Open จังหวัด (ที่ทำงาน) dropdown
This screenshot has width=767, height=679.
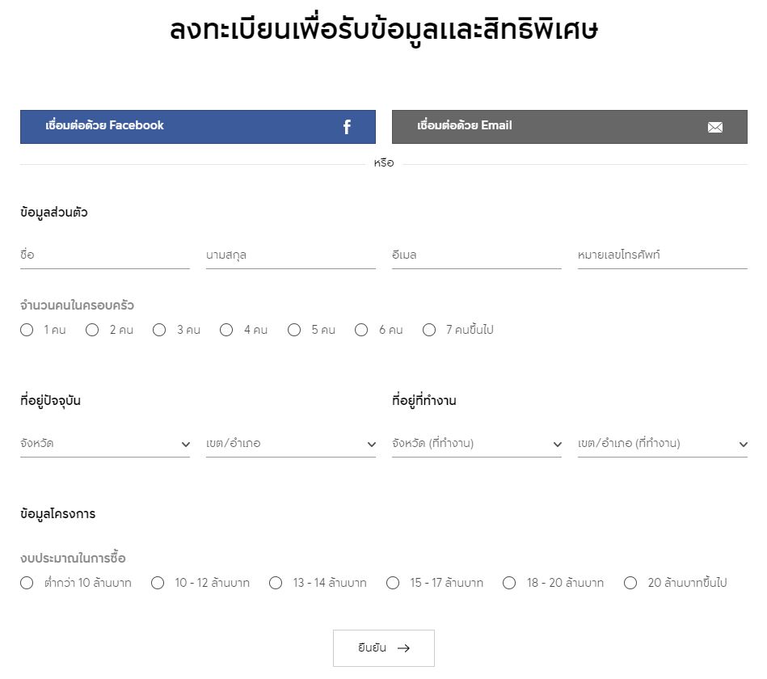[x=477, y=444]
